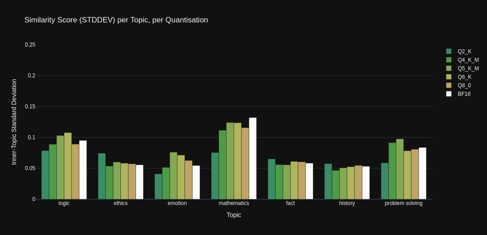The width and height of the screenshot is (487, 235).
Task: Click the chart title text
Action: (x=116, y=20)
